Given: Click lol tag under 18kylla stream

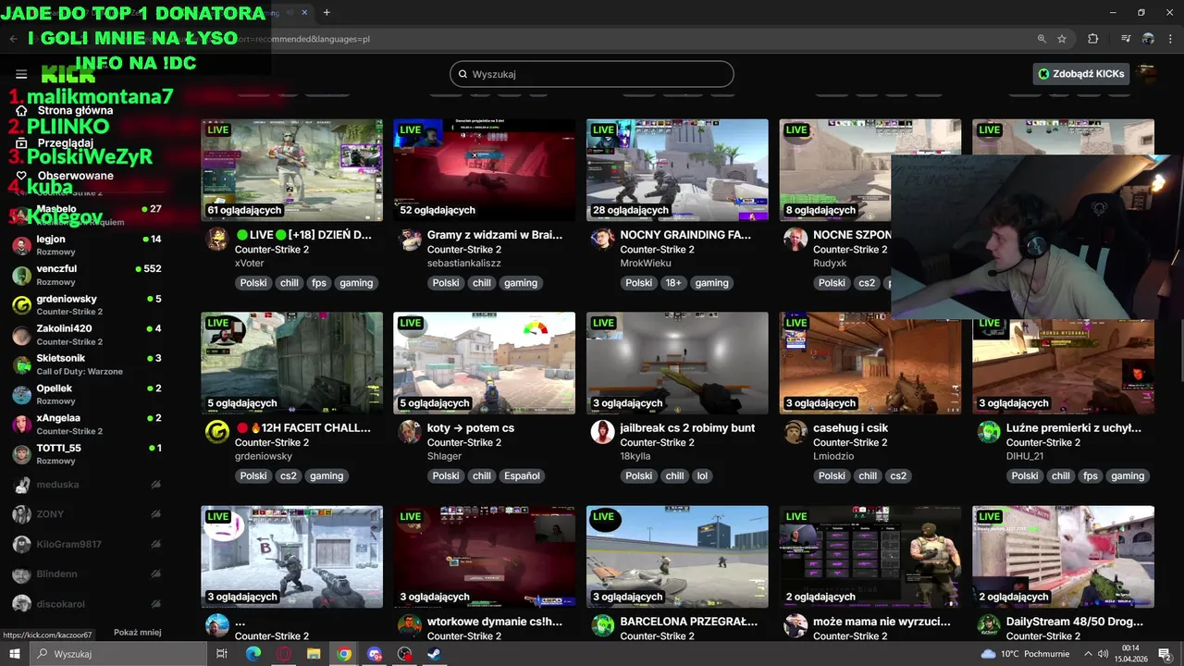Looking at the screenshot, I should 702,476.
